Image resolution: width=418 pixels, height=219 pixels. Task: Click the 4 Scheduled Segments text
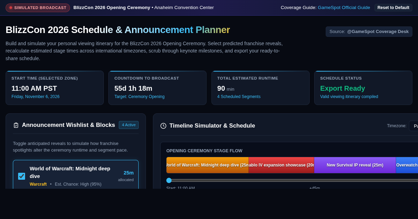(x=239, y=97)
